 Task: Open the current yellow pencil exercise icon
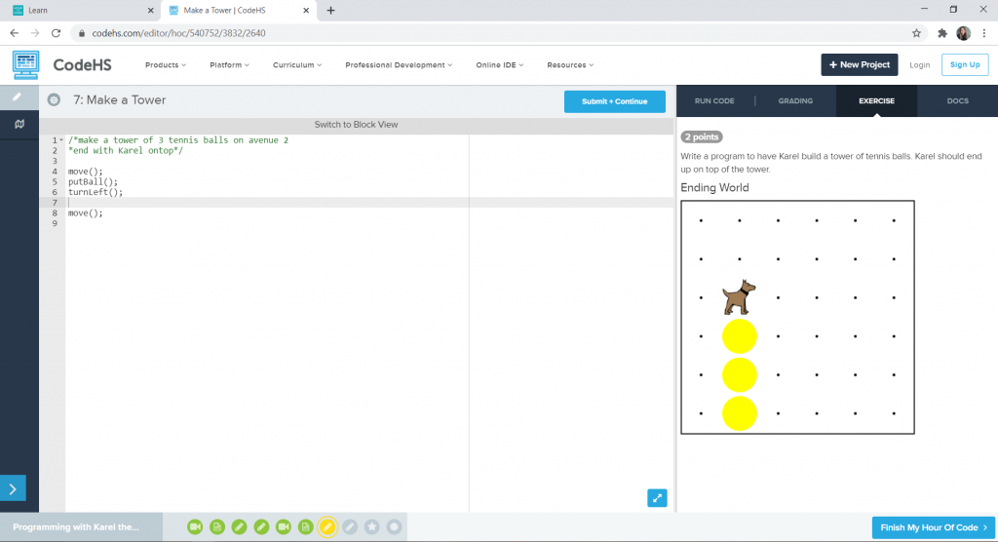[x=327, y=526]
